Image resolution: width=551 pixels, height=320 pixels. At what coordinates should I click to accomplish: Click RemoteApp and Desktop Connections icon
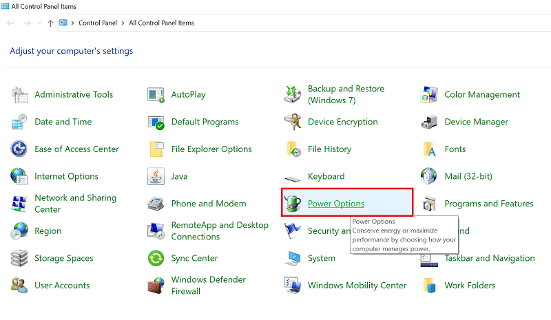click(156, 231)
